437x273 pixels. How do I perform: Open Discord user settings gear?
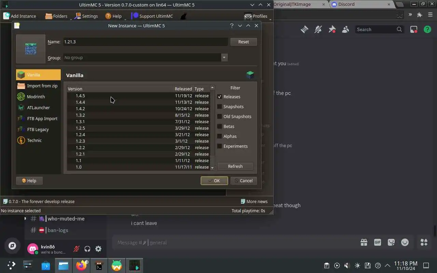[98, 249]
